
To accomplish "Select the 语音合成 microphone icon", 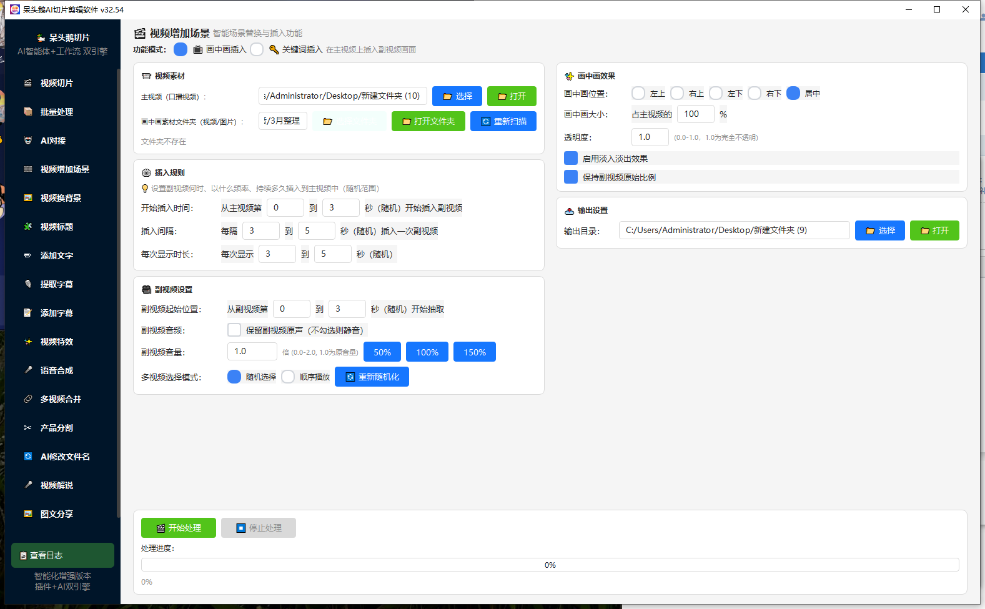I will [x=27, y=370].
